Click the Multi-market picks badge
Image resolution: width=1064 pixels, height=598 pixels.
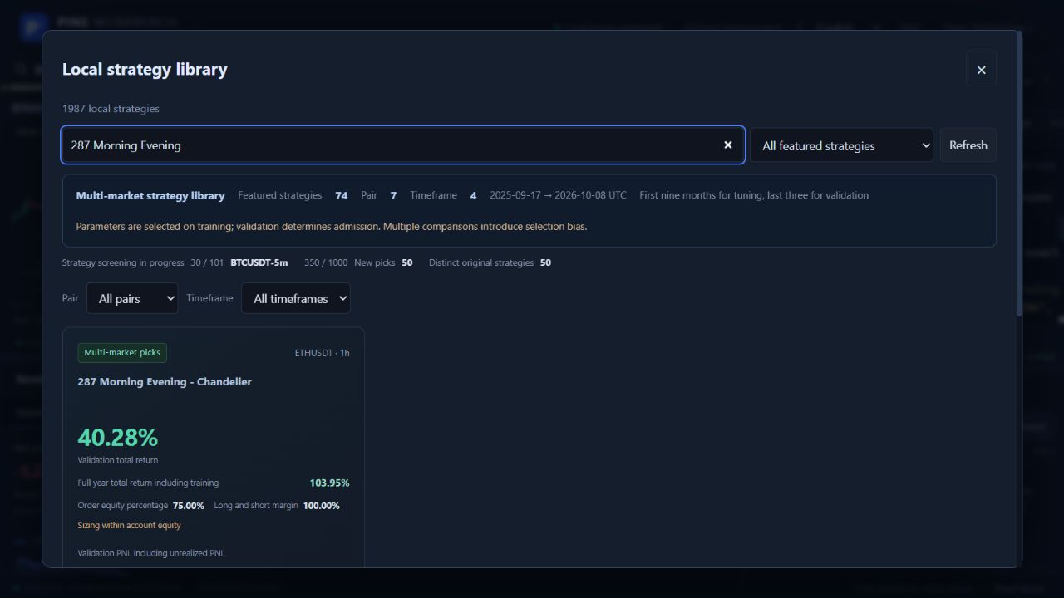pyautogui.click(x=122, y=353)
